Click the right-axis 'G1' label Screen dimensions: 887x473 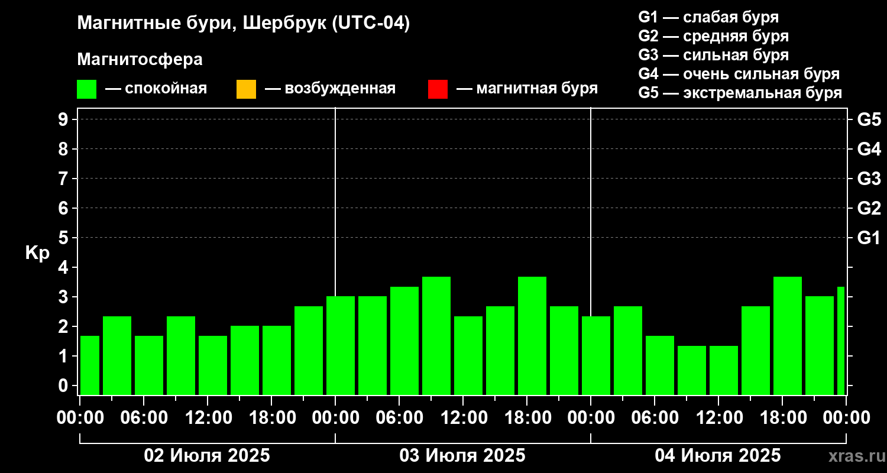pos(869,238)
